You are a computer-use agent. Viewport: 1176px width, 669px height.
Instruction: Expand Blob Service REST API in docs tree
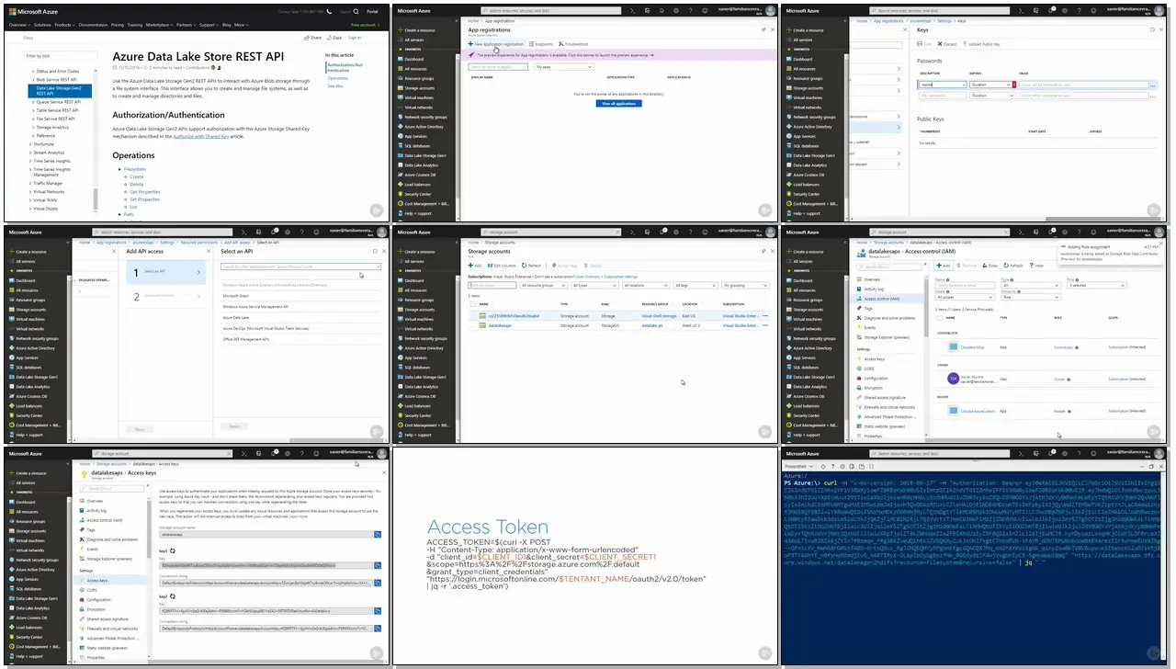(x=33, y=80)
